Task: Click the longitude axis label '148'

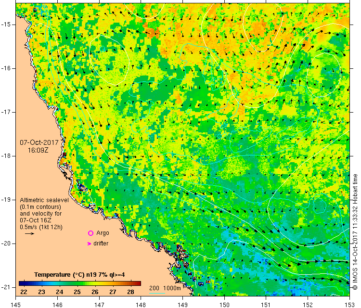Action: [141, 305]
